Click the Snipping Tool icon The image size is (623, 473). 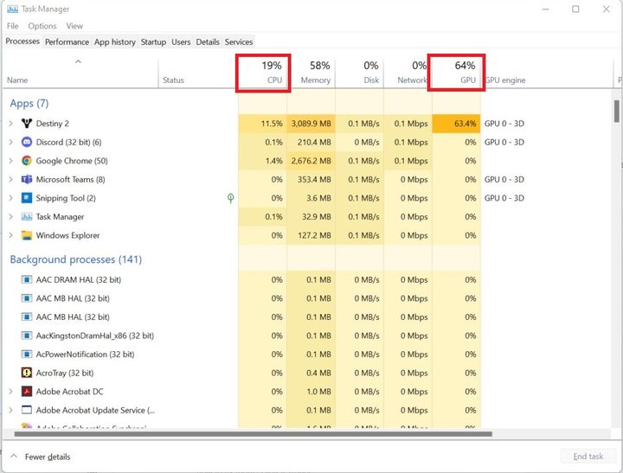click(x=27, y=198)
